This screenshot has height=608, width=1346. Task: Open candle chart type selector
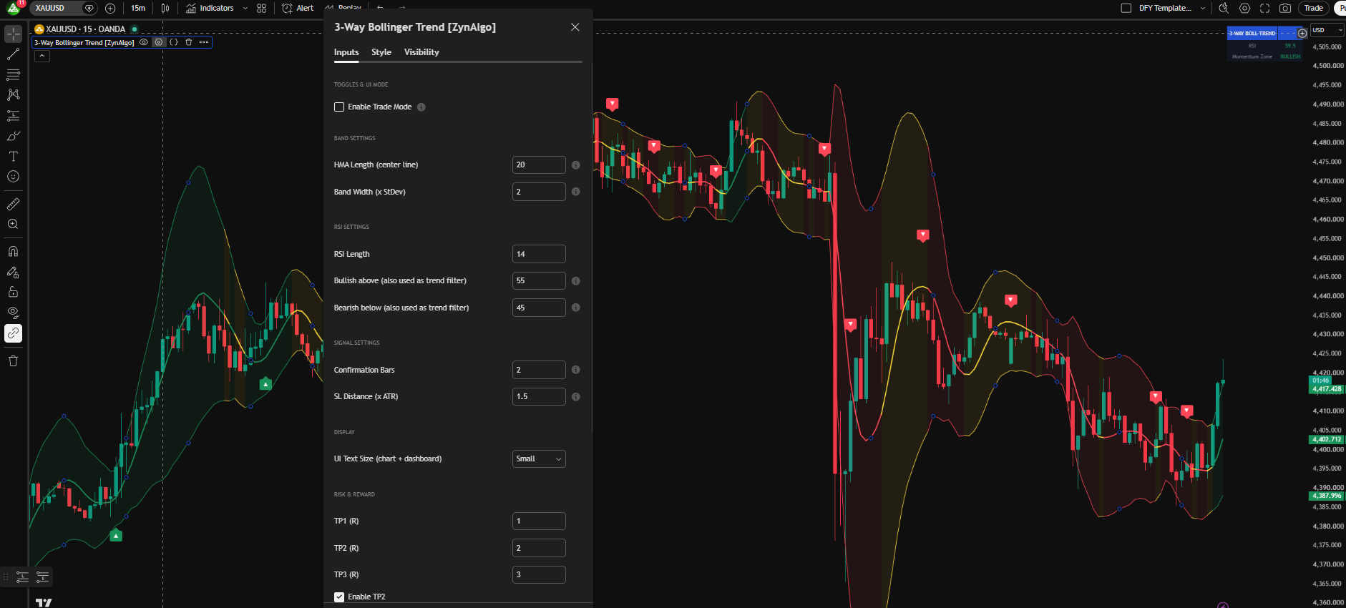click(x=165, y=8)
